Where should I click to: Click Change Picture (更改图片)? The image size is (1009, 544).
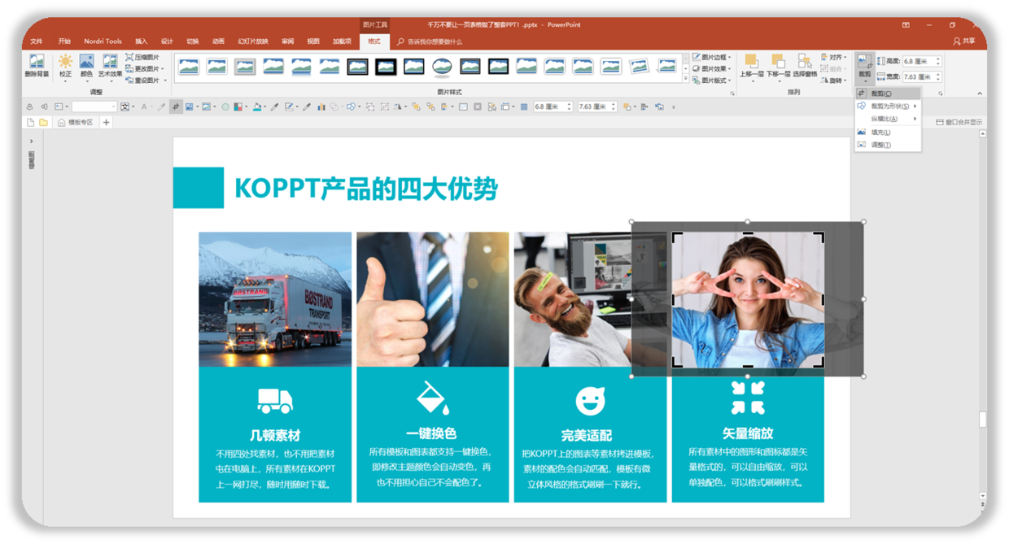pos(145,69)
